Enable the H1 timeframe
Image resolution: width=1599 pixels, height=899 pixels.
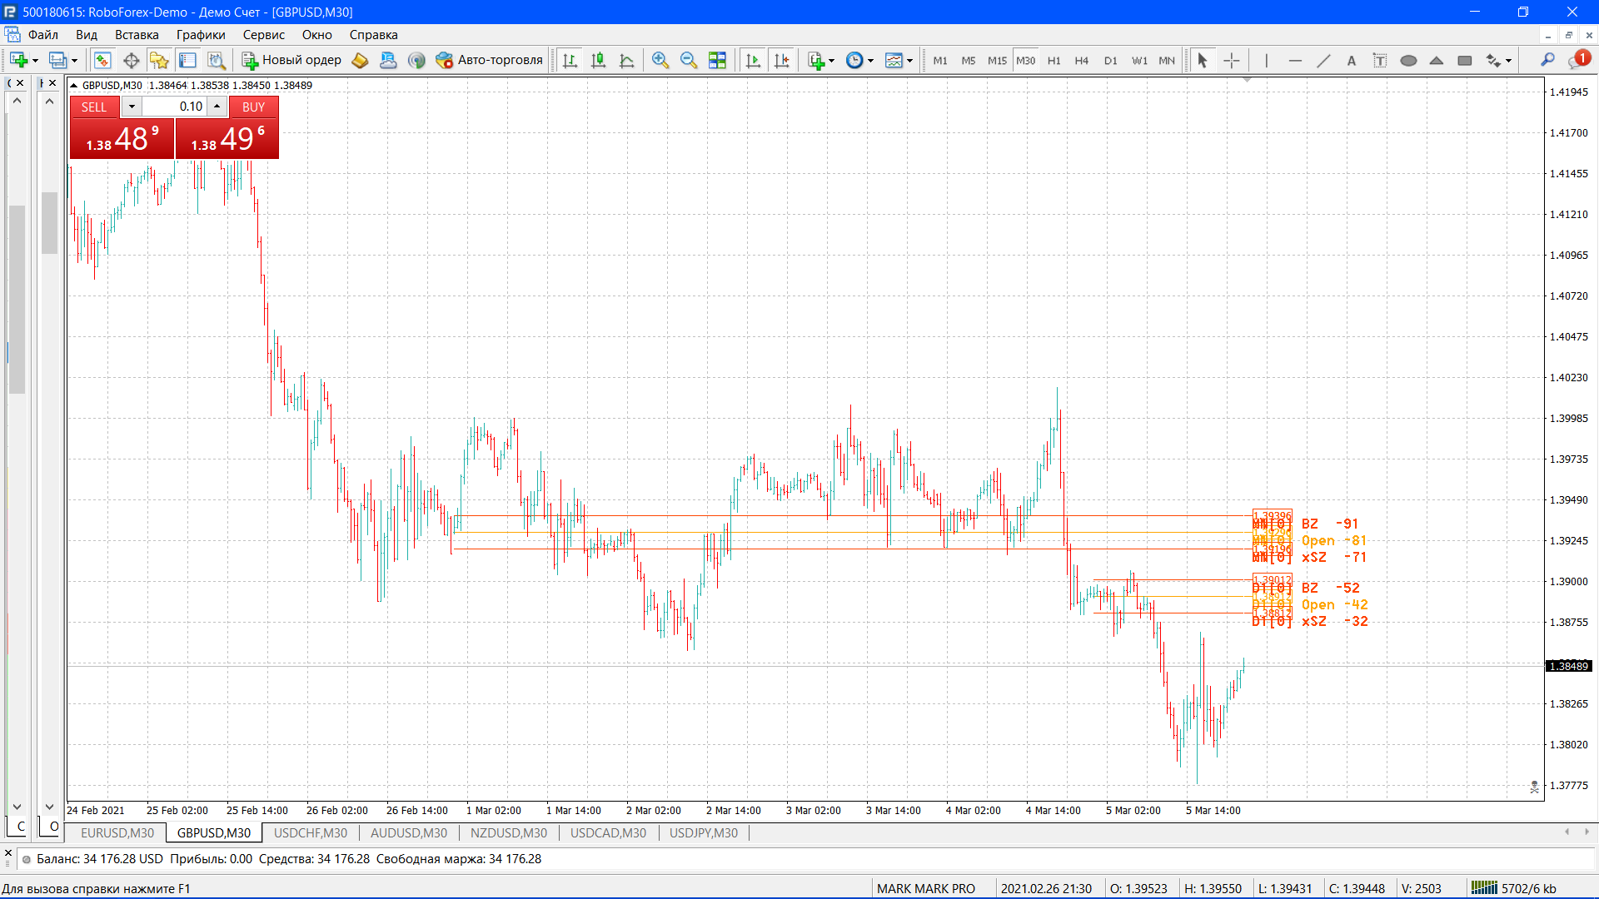[1054, 60]
